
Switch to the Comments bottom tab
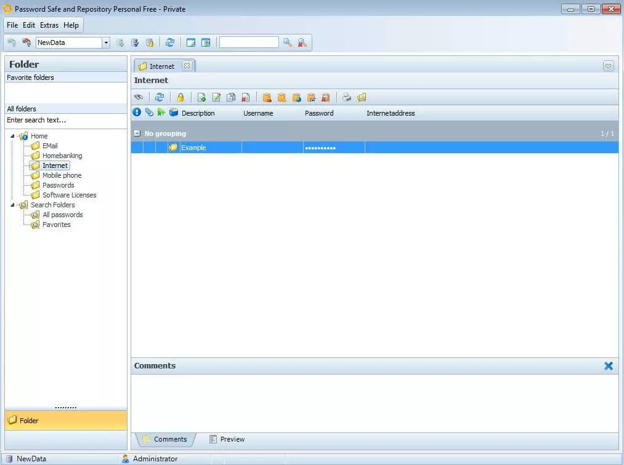point(165,439)
